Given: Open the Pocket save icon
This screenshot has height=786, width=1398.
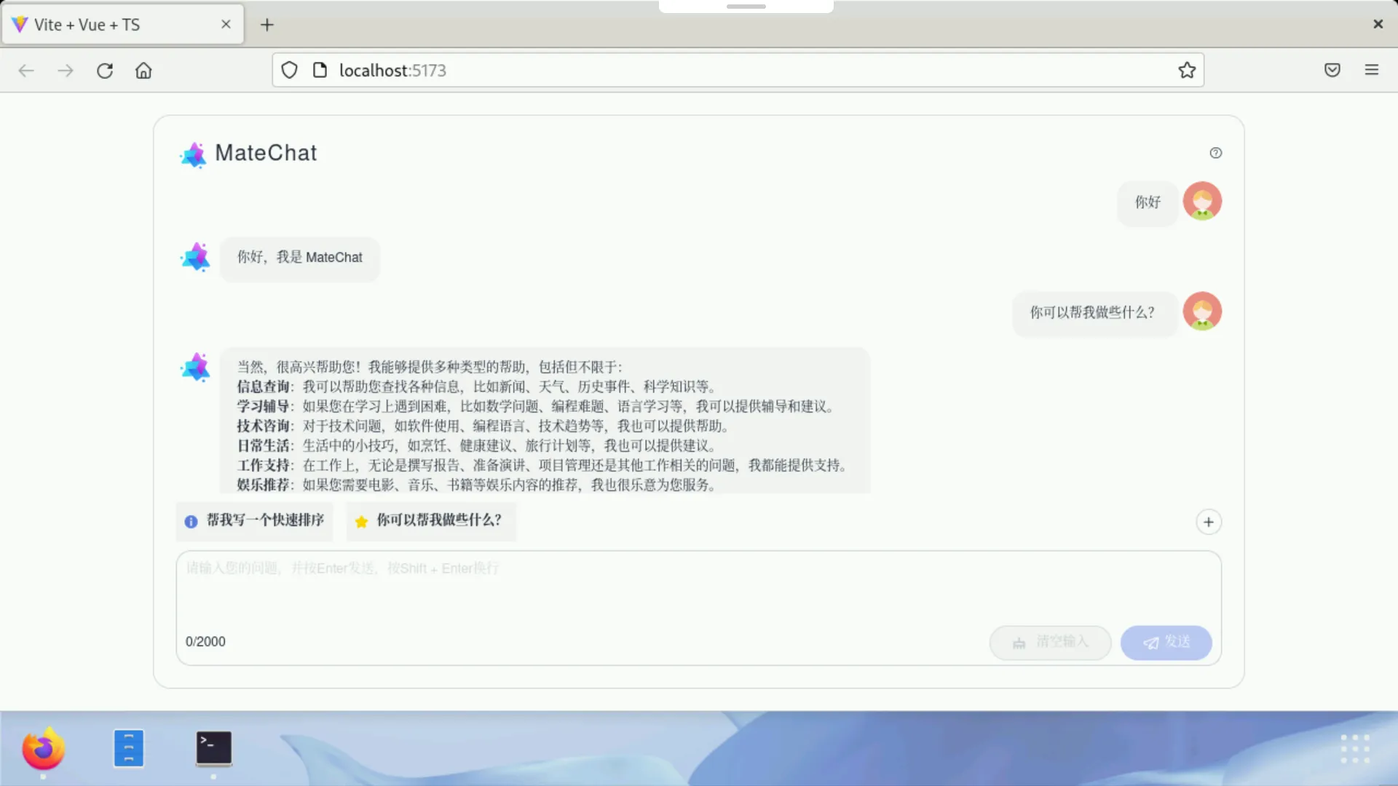Looking at the screenshot, I should click(x=1332, y=71).
